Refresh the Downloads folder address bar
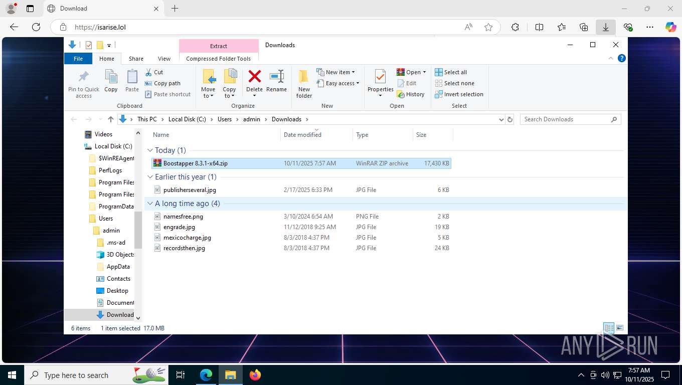The width and height of the screenshot is (682, 385). 510,119
